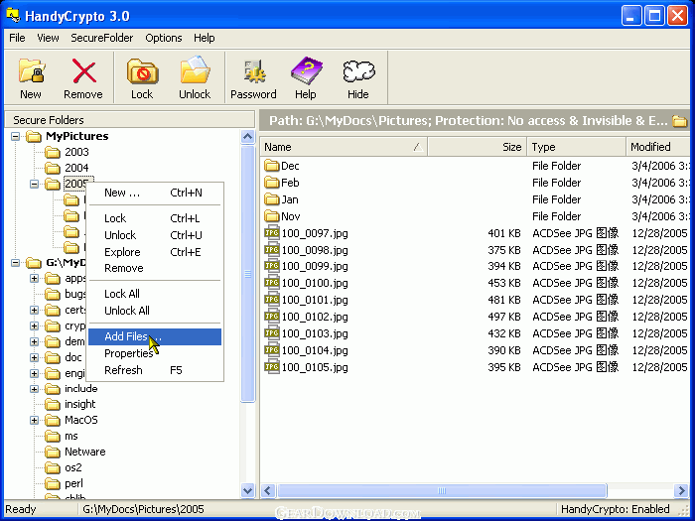Image resolution: width=695 pixels, height=521 pixels.
Task: Expand the apps folder tree node
Action: (34, 279)
